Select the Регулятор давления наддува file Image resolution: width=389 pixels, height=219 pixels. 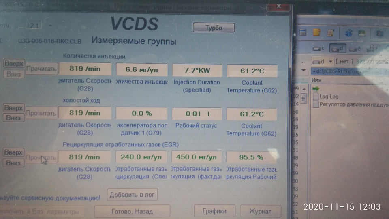point(351,105)
